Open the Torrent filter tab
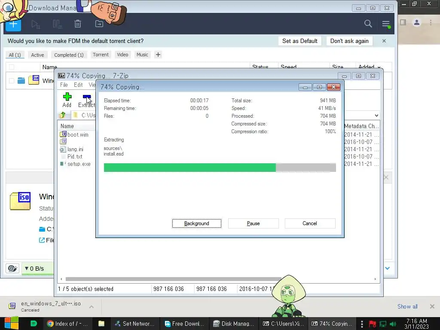Screen dimensions: 440x330 tap(101, 55)
